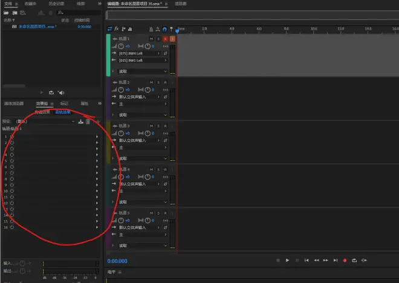Open the [07S] IN#4 Left input dropdown
Screen dimensions: 399x283
point(139,53)
